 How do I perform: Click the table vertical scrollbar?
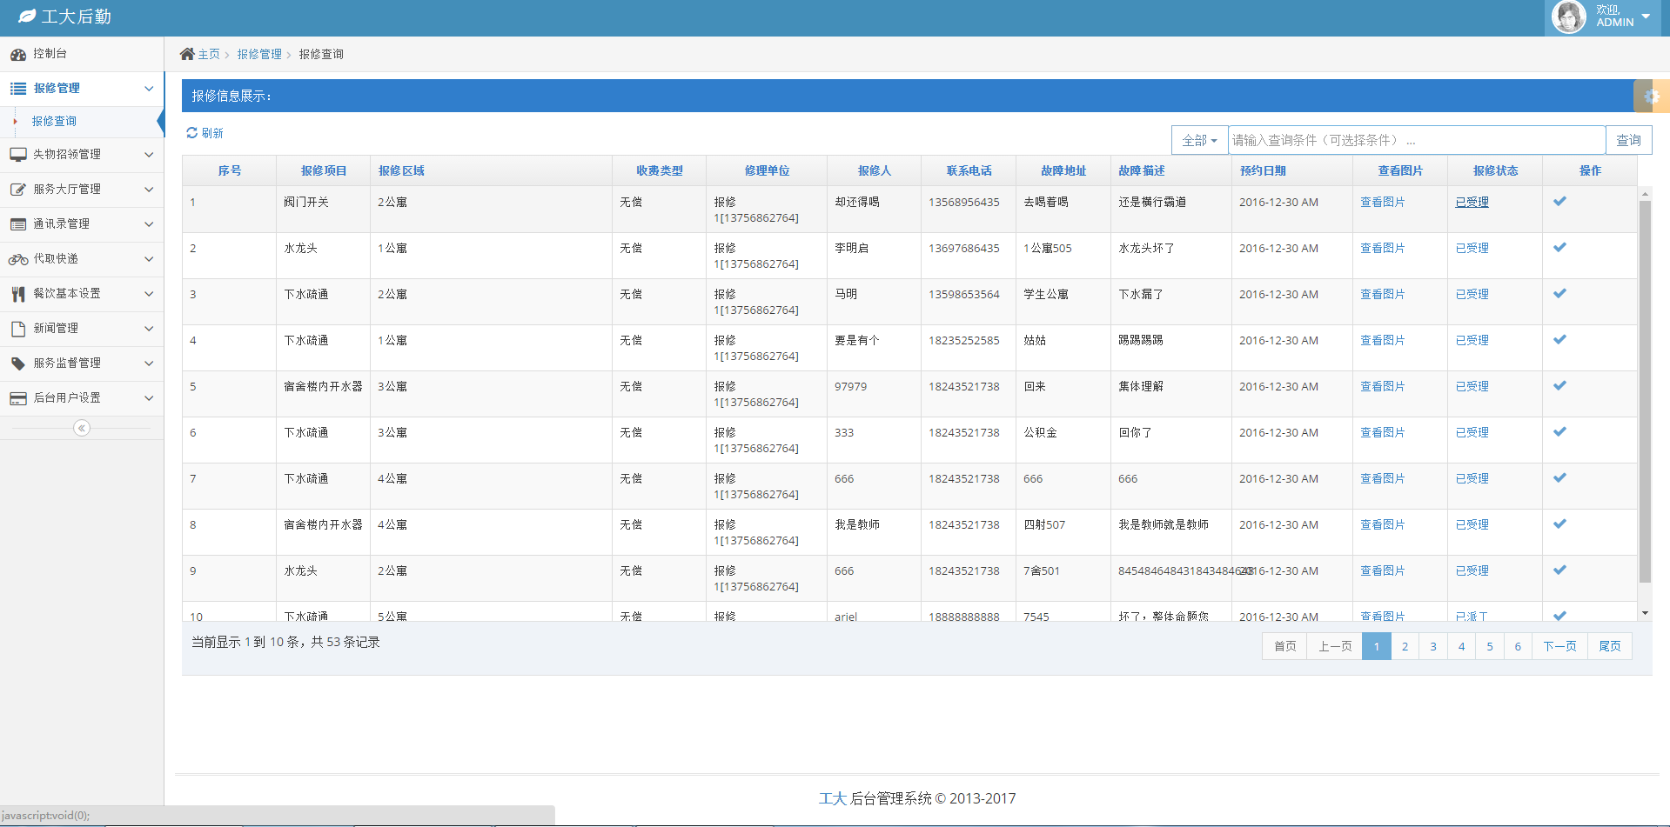tap(1645, 391)
